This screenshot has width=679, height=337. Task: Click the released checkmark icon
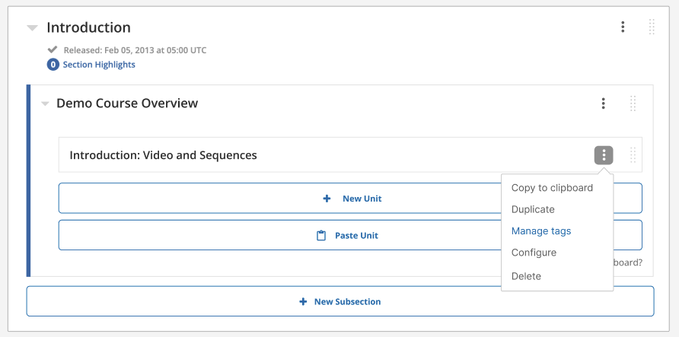coord(53,50)
